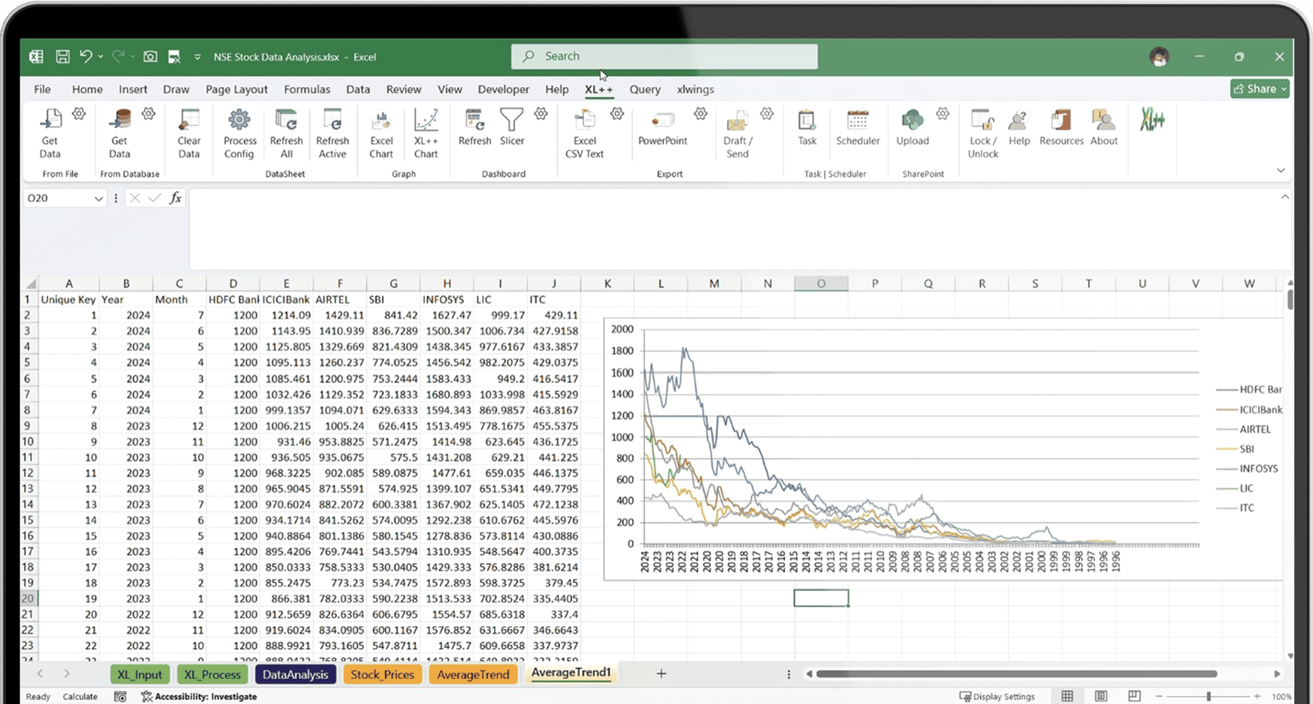
Task: Expand the formula bar
Action: click(1285, 197)
